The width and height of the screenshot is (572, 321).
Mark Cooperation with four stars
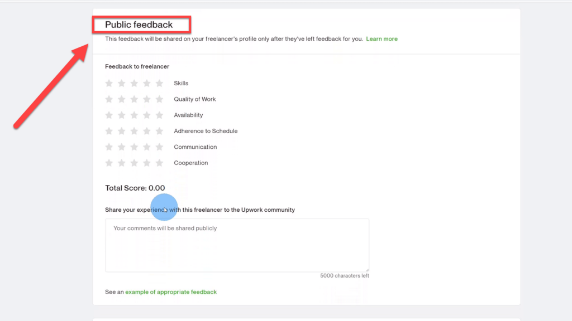coord(147,163)
